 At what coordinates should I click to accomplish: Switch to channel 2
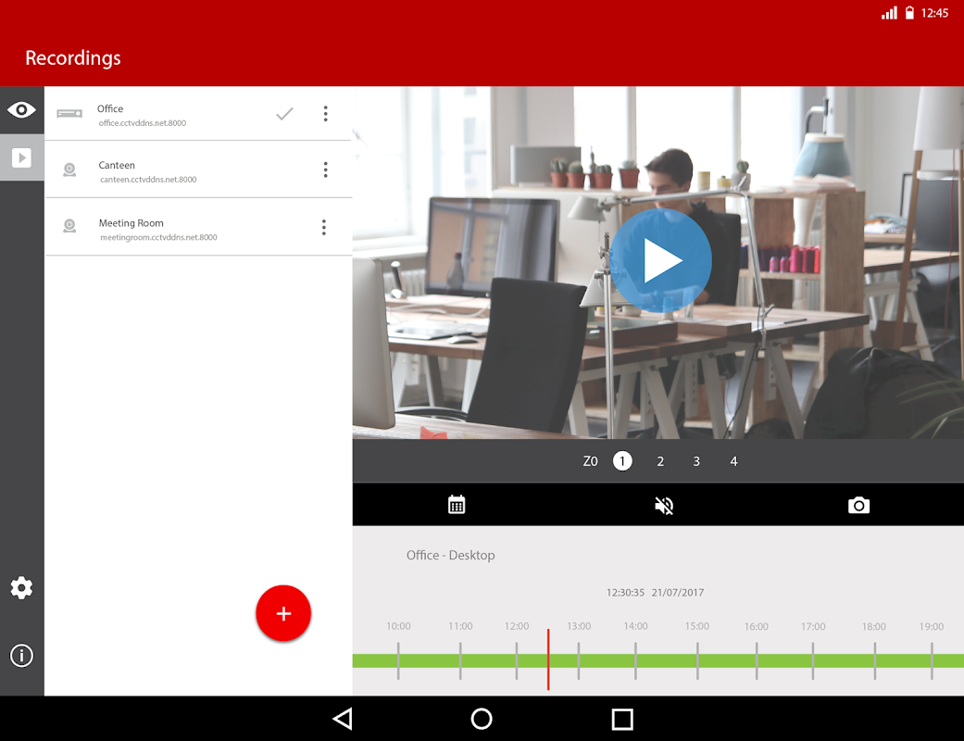pos(660,461)
